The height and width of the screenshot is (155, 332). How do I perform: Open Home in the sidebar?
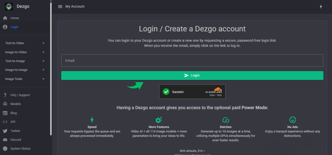pyautogui.click(x=25, y=18)
